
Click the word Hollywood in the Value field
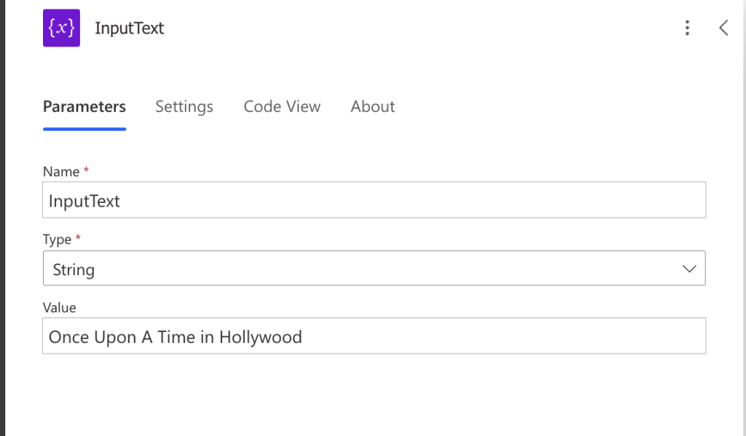click(260, 337)
